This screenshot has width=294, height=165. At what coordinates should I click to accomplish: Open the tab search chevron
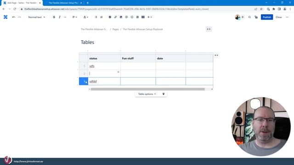[266, 3]
